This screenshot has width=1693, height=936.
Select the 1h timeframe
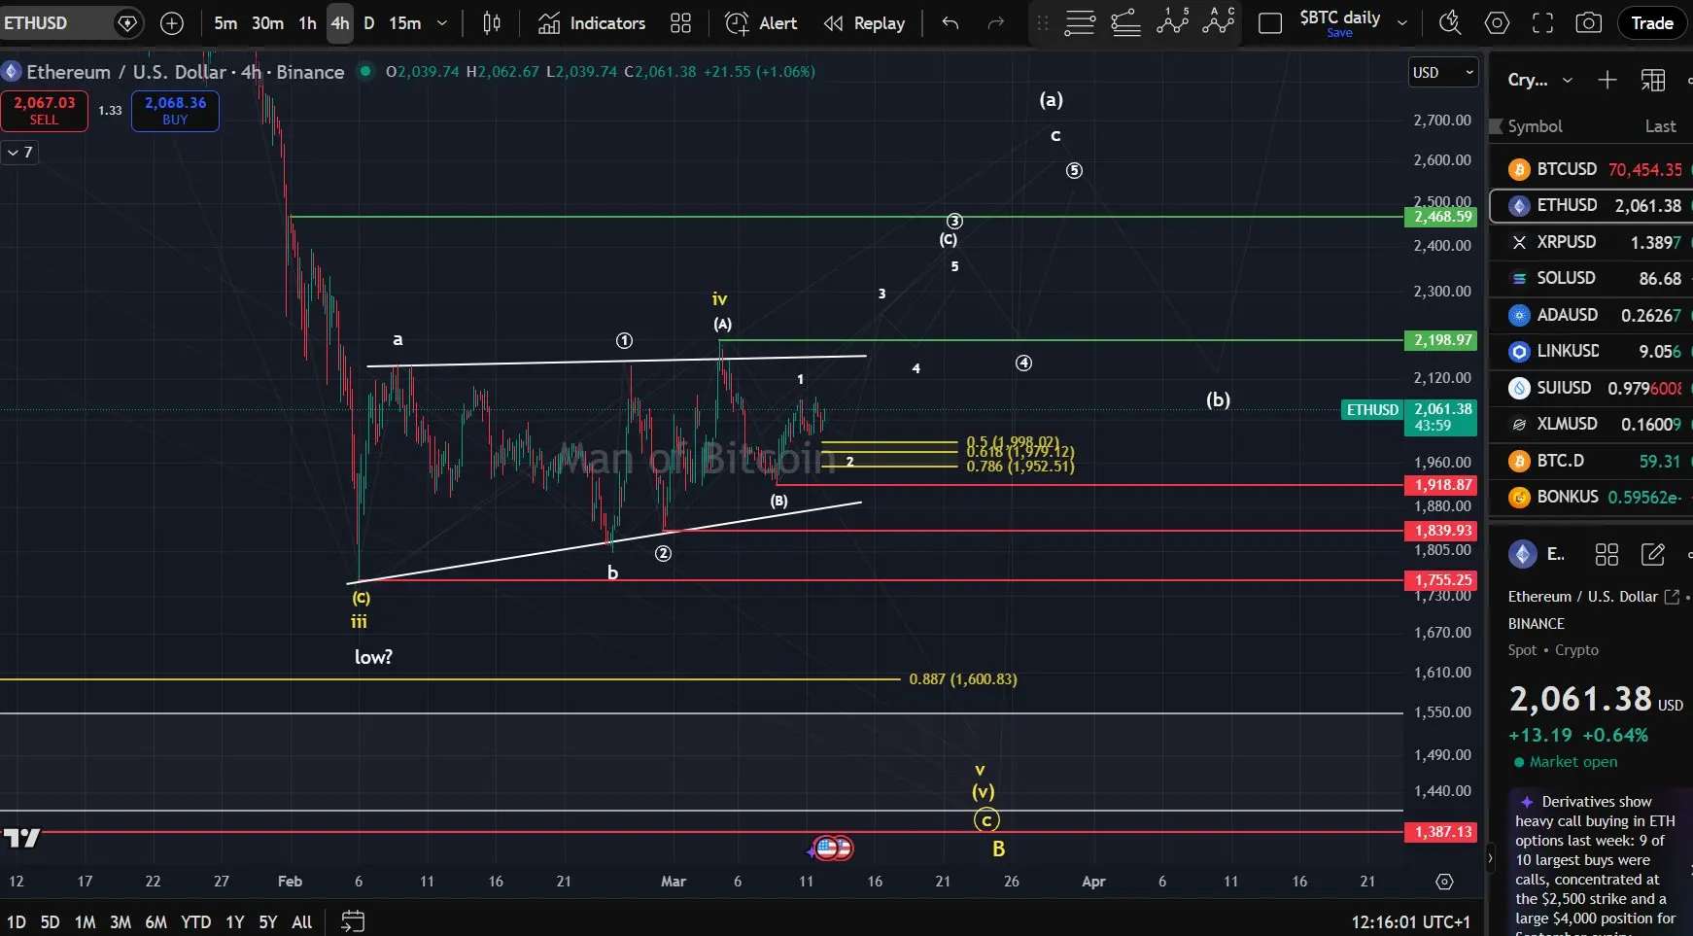307,23
